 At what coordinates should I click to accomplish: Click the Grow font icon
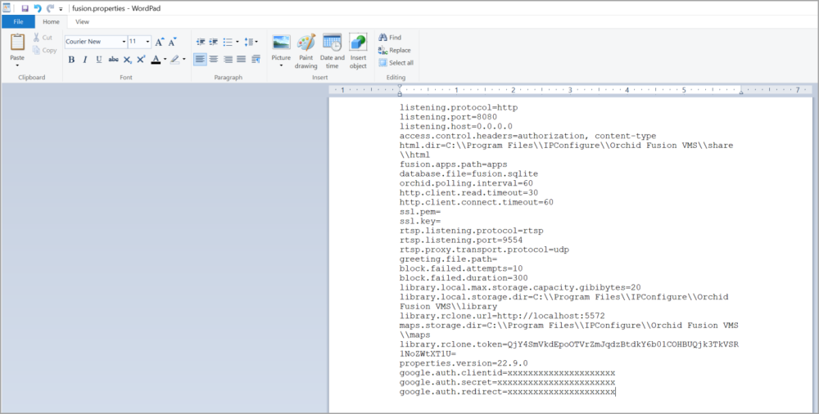pyautogui.click(x=160, y=42)
